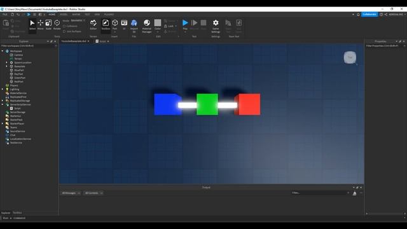Click the undo arrow in quick access bar
Screen dimensions: 407x229
coord(18,14)
